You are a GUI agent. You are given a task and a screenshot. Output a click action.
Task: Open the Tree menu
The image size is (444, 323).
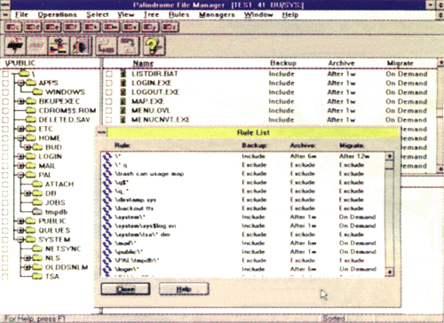(x=151, y=14)
